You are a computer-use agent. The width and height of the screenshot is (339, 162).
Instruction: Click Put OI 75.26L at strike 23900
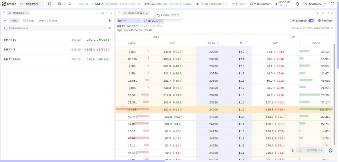pyautogui.click(x=316, y=95)
